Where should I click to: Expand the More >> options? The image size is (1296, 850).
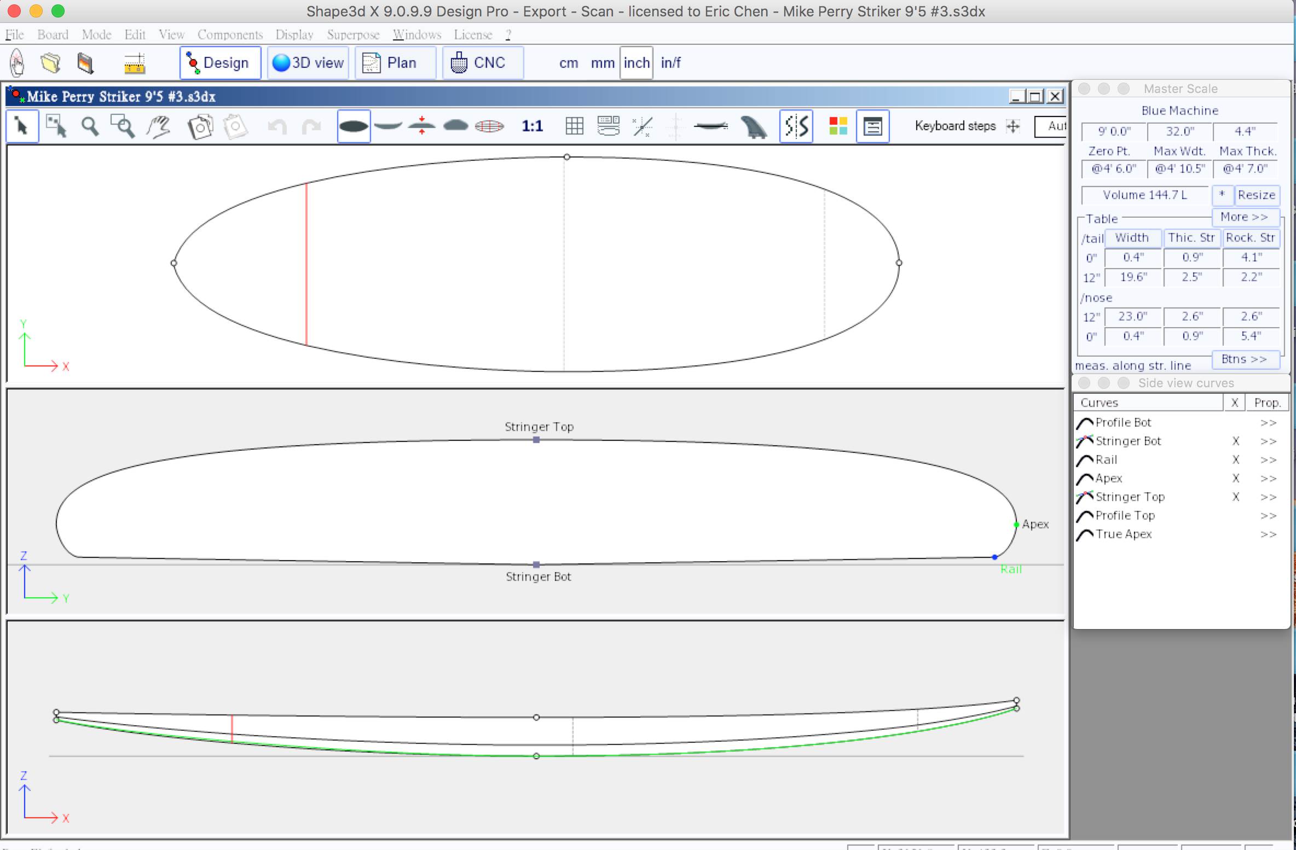point(1245,217)
